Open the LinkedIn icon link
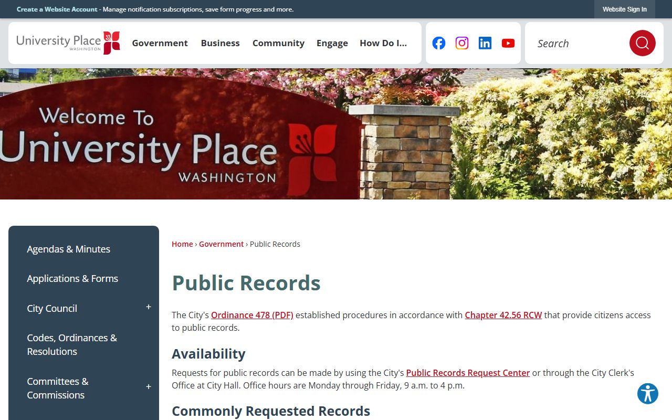This screenshot has height=420, width=672. coord(485,43)
